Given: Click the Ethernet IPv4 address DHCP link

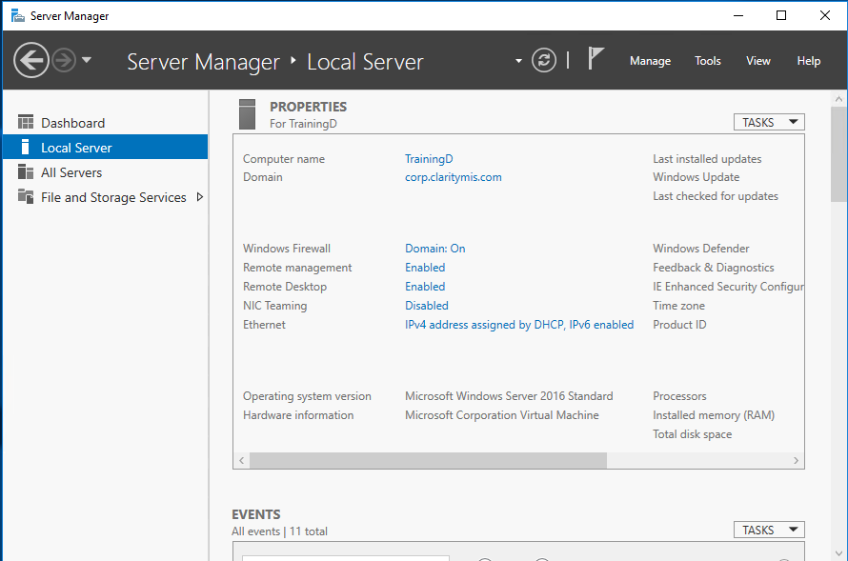Looking at the screenshot, I should pos(519,325).
